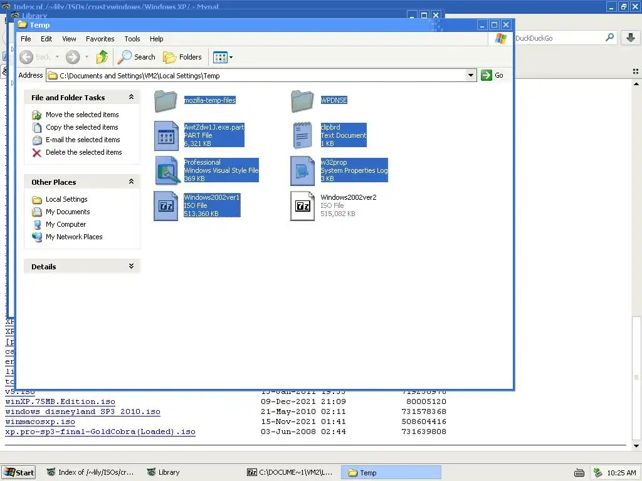
Task: Select the AwtZdw1J.exe.part file icon
Action: click(166, 135)
